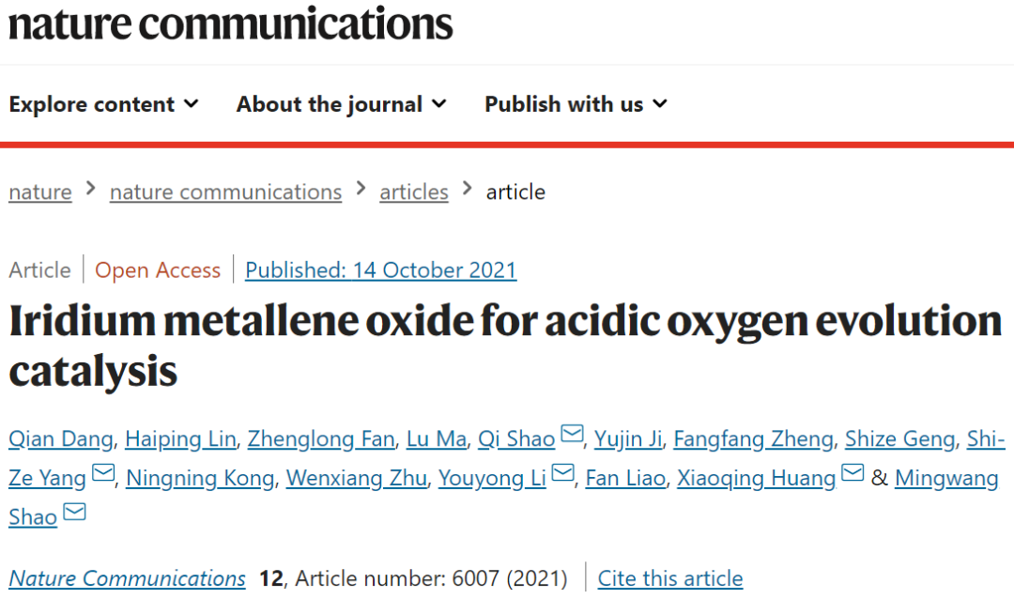Click the email icon after Mingwang Shao
The height and width of the screenshot is (599, 1014).
[74, 513]
